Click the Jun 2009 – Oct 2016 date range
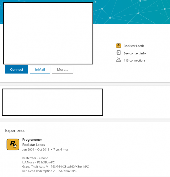 pos(36,150)
